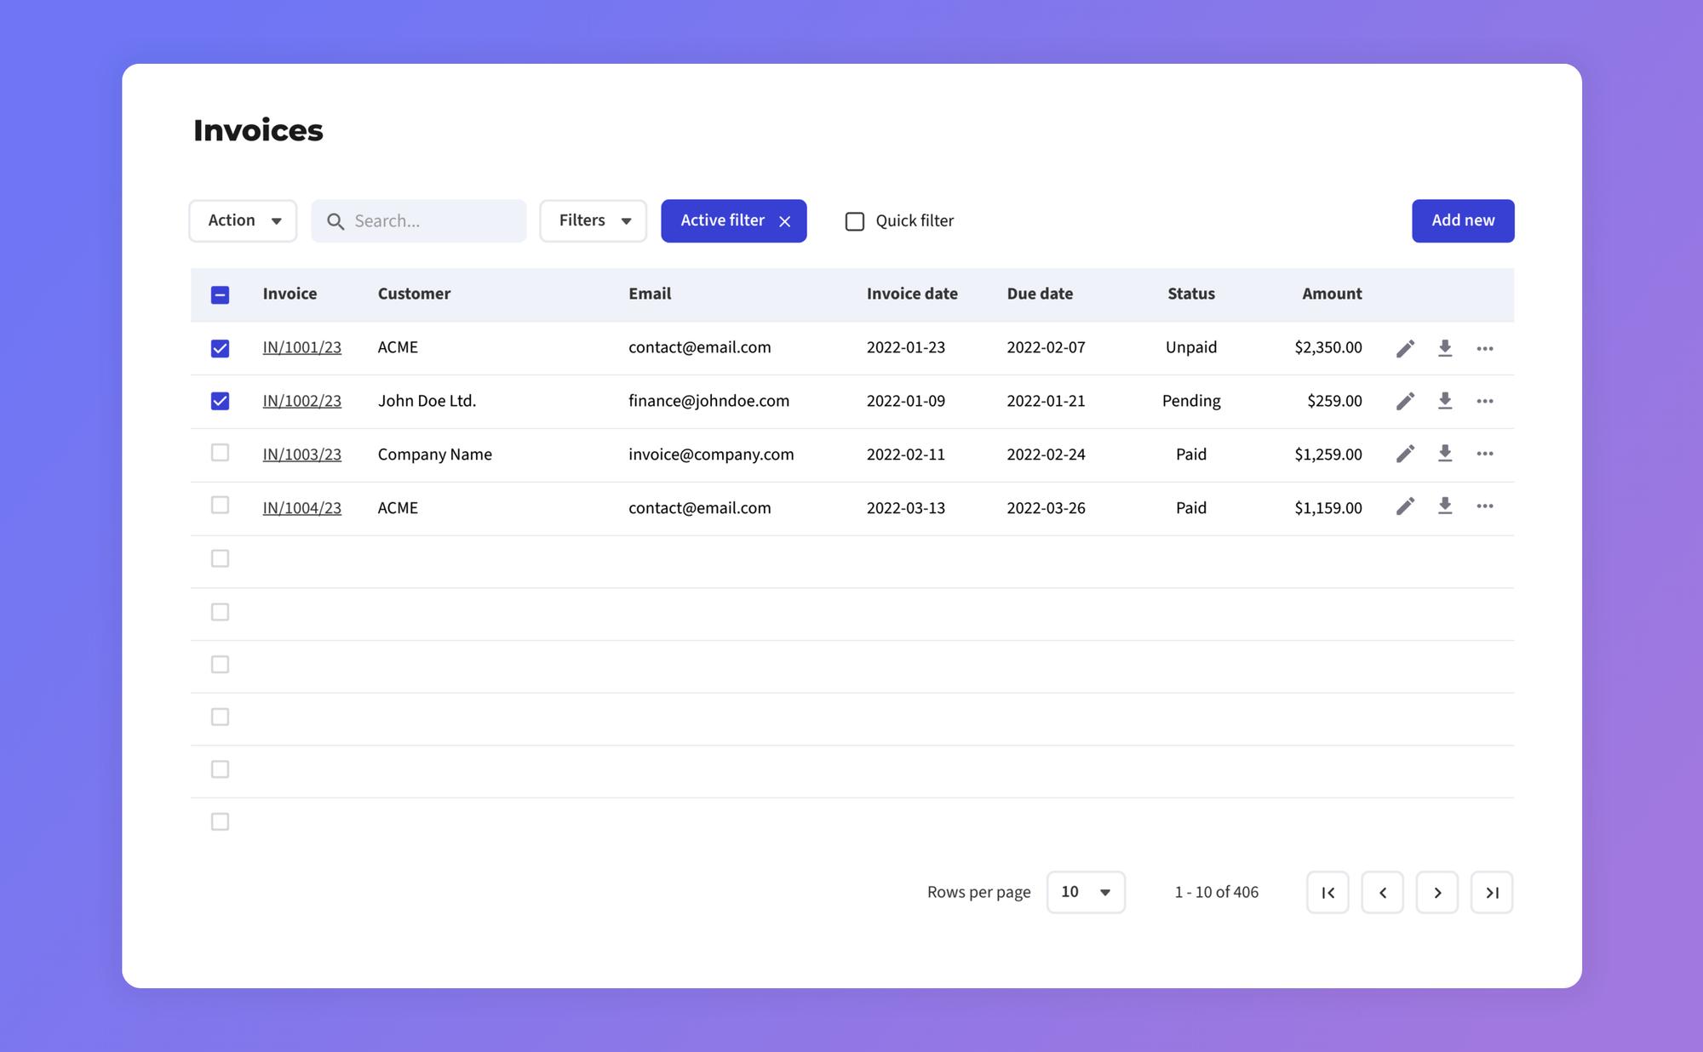
Task: Edit invoice IN/1001/23 with pencil icon
Action: pos(1405,347)
